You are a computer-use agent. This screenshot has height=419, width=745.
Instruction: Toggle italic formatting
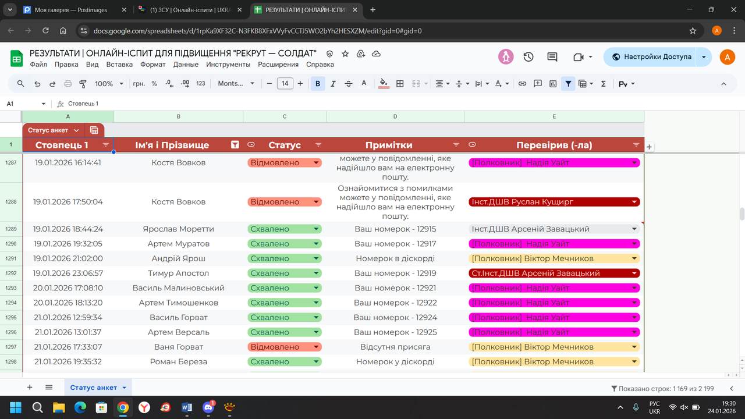coord(333,84)
